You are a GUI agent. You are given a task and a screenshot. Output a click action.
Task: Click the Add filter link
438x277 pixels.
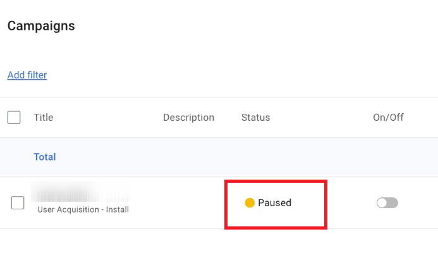(27, 75)
